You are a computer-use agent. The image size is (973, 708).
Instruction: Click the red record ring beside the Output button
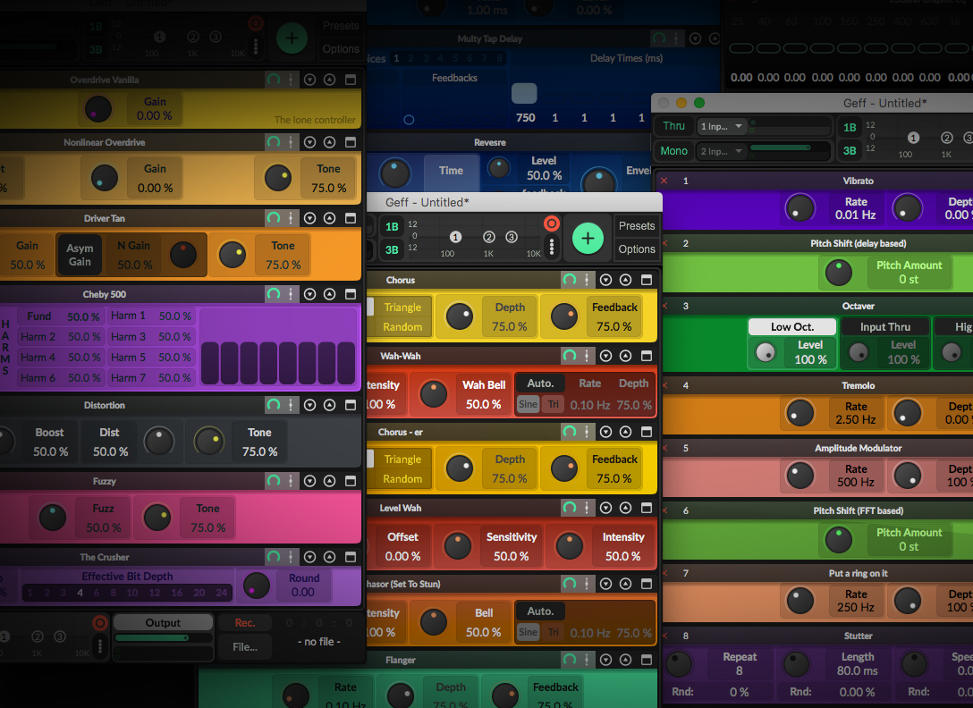[x=99, y=622]
